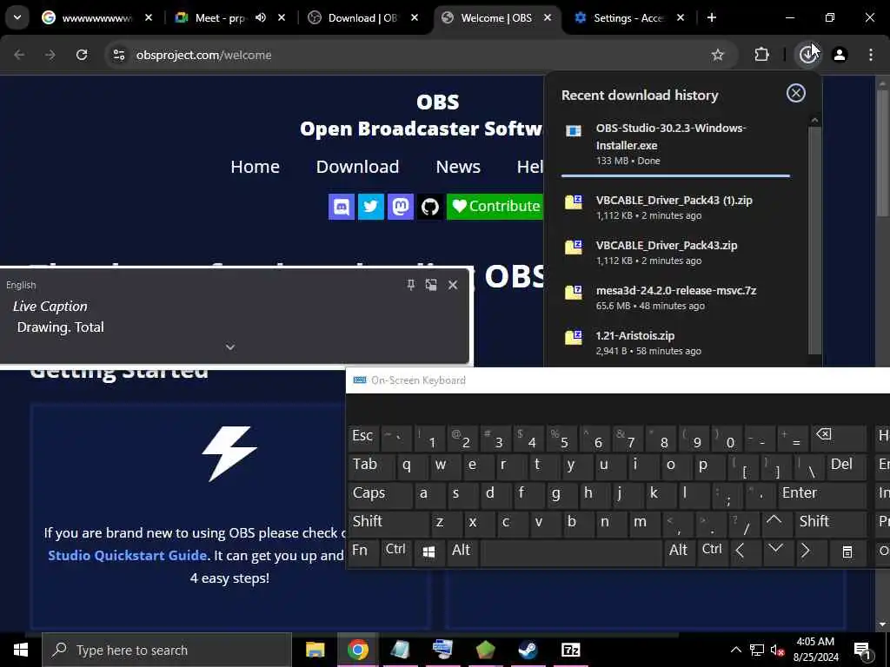
Task: Open the News menu on OBS site
Action: [458, 167]
